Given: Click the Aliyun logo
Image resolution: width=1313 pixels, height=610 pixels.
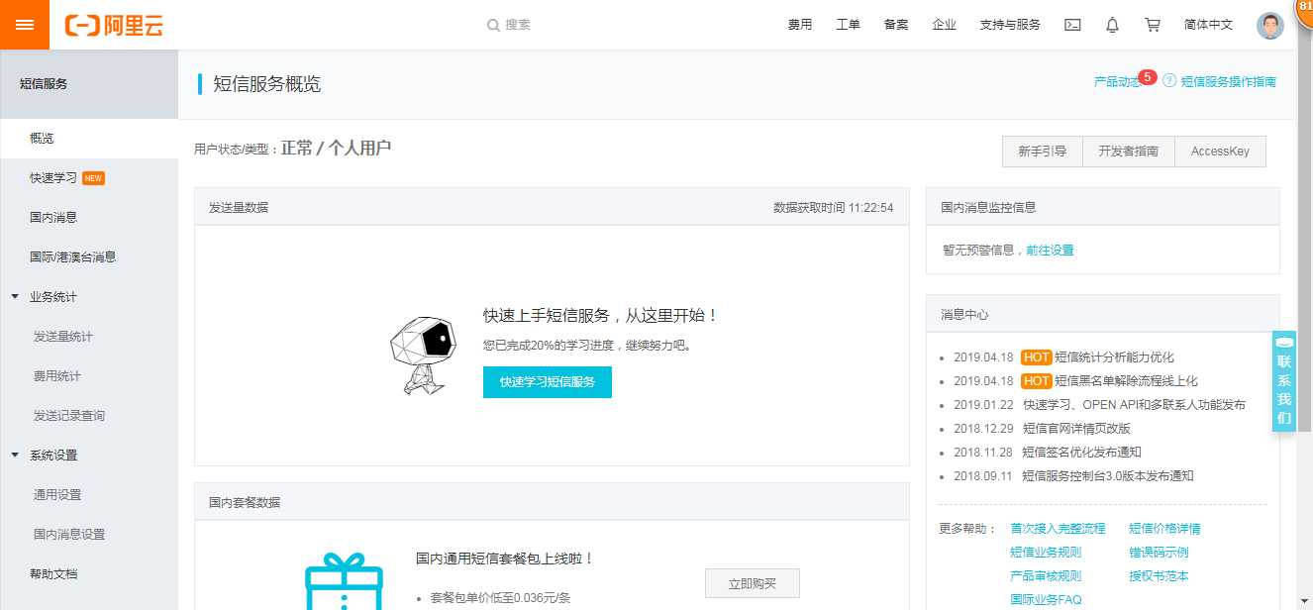Looking at the screenshot, I should pos(114,26).
